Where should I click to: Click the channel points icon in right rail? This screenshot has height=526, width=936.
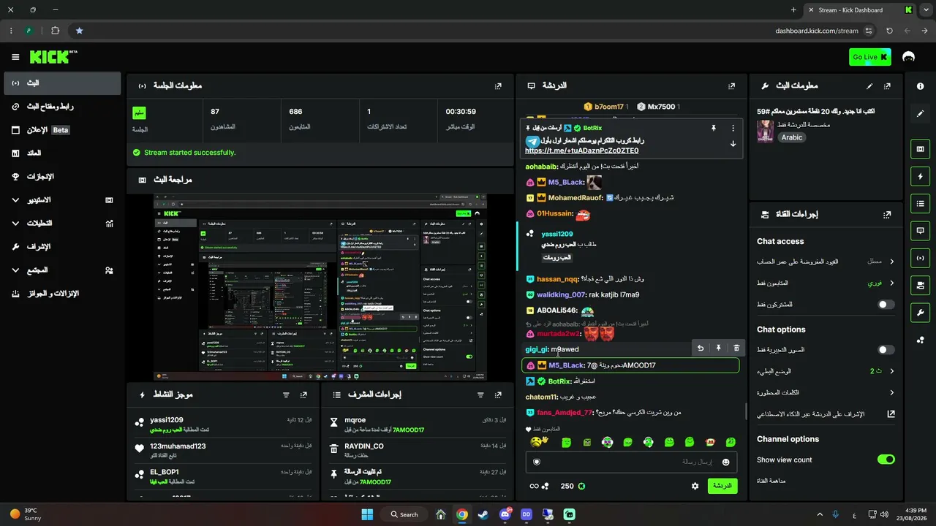920,340
